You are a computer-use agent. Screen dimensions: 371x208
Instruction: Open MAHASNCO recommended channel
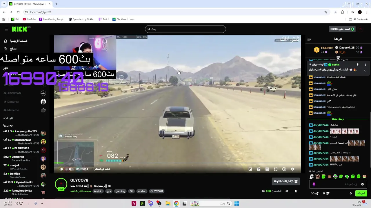click(25, 142)
